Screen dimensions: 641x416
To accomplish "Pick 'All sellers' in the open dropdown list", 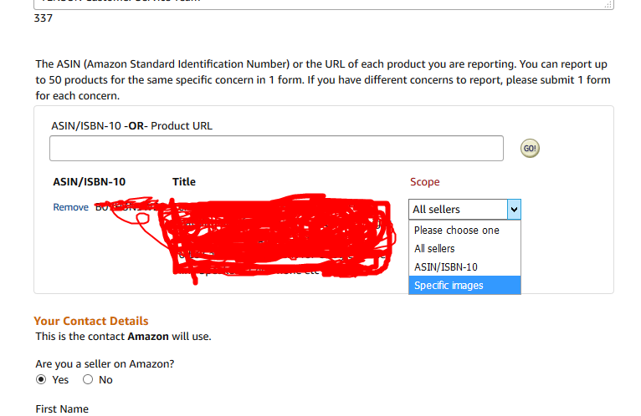I will [x=464, y=248].
